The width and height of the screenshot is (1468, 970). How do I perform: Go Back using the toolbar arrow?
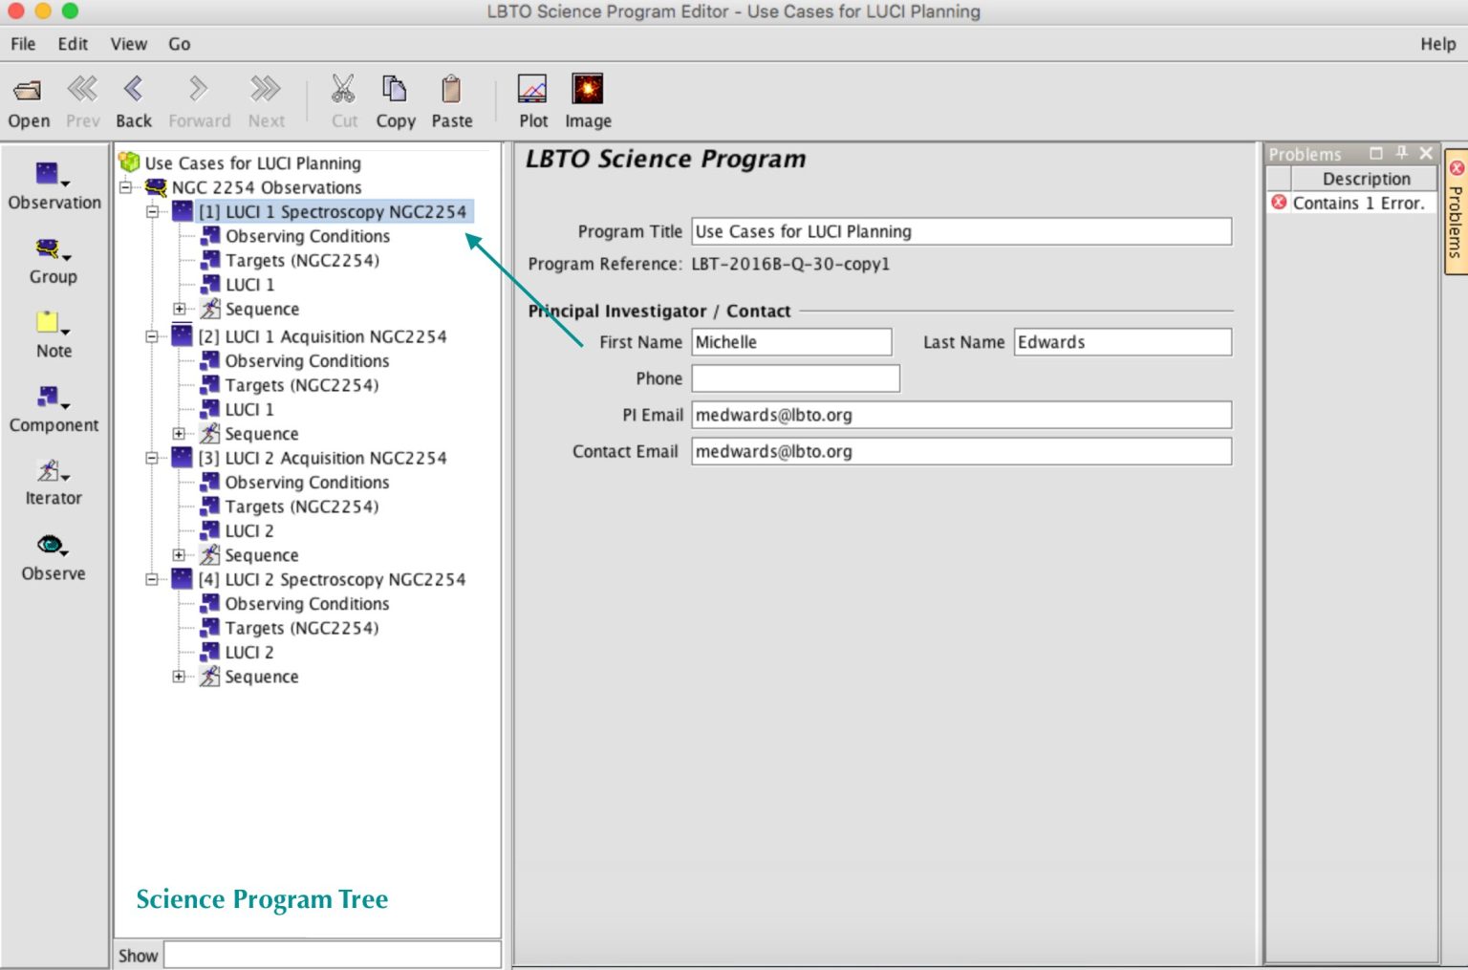(134, 90)
